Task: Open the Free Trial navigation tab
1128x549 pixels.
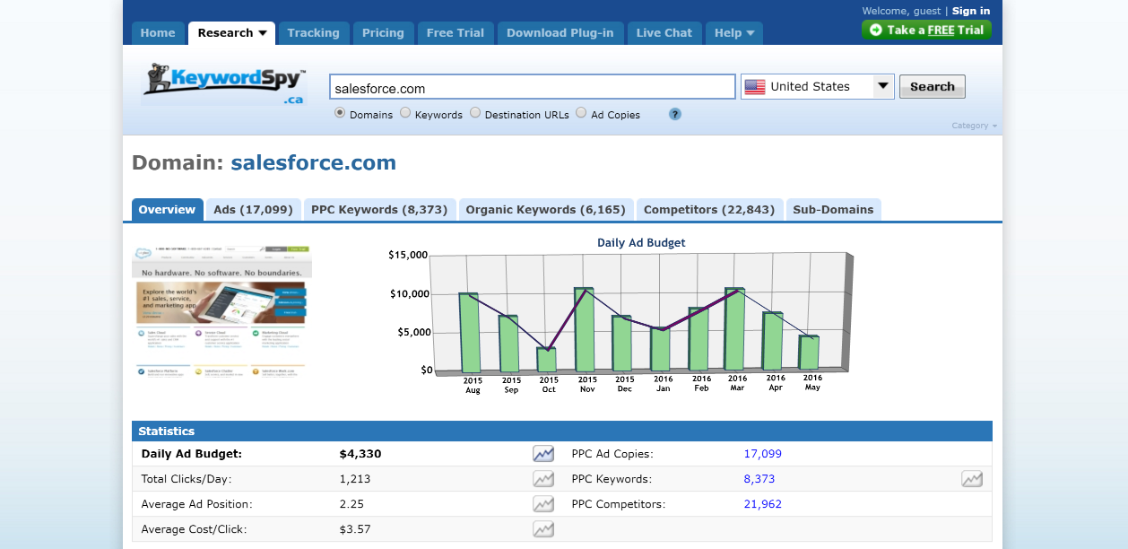Action: [456, 33]
